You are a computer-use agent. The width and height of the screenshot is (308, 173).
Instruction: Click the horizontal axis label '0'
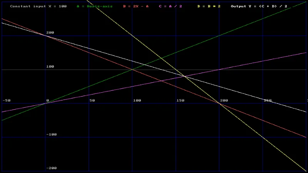coord(47,100)
